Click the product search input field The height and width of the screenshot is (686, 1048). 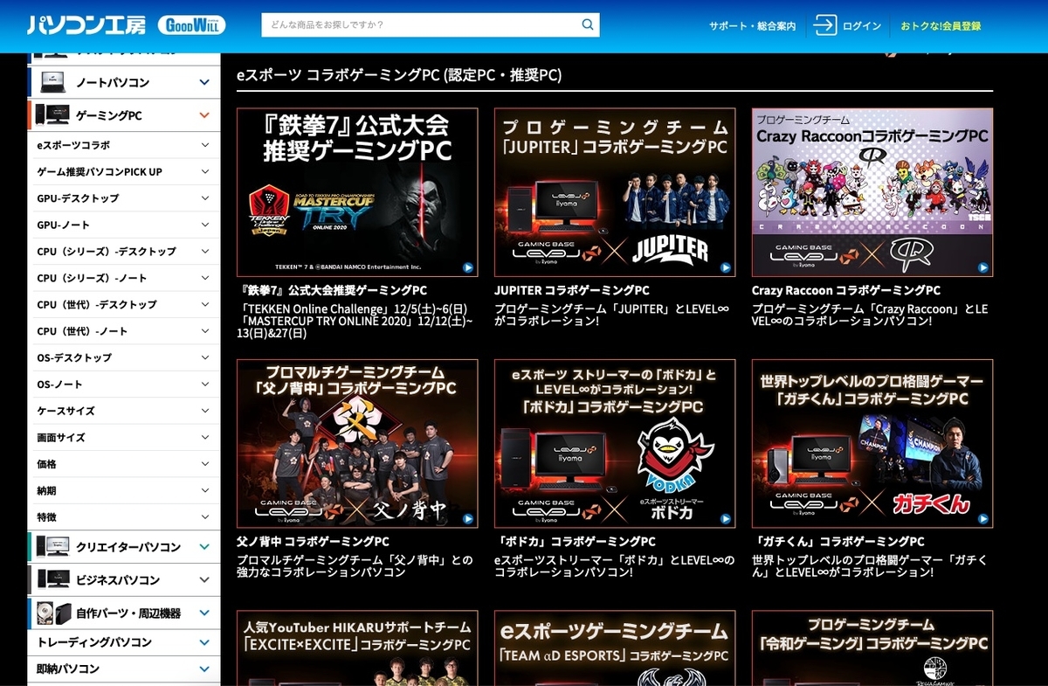(x=419, y=24)
